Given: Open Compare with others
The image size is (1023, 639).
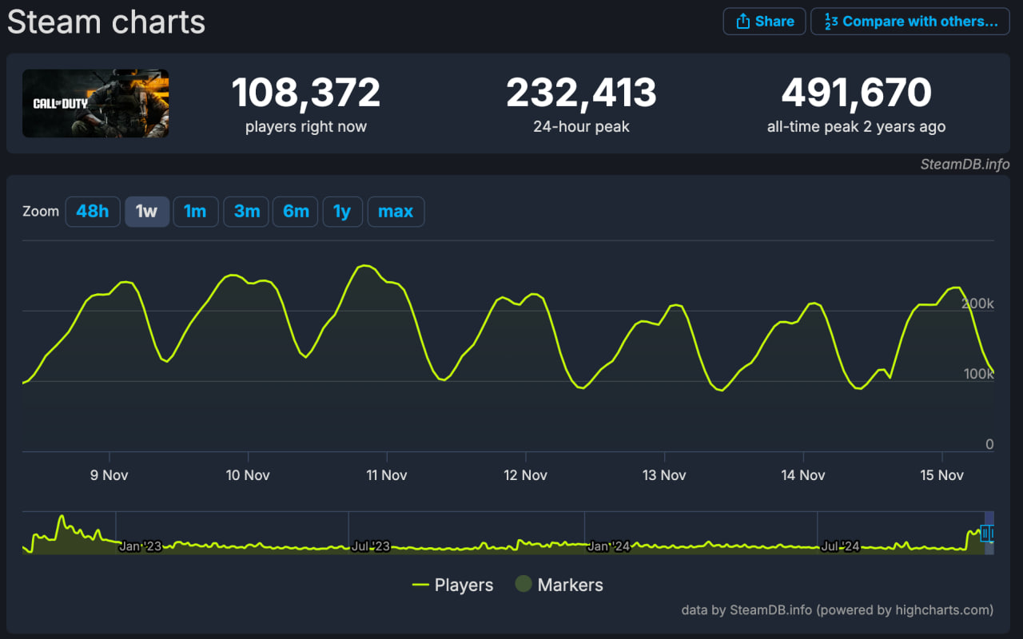Looking at the screenshot, I should (x=910, y=22).
